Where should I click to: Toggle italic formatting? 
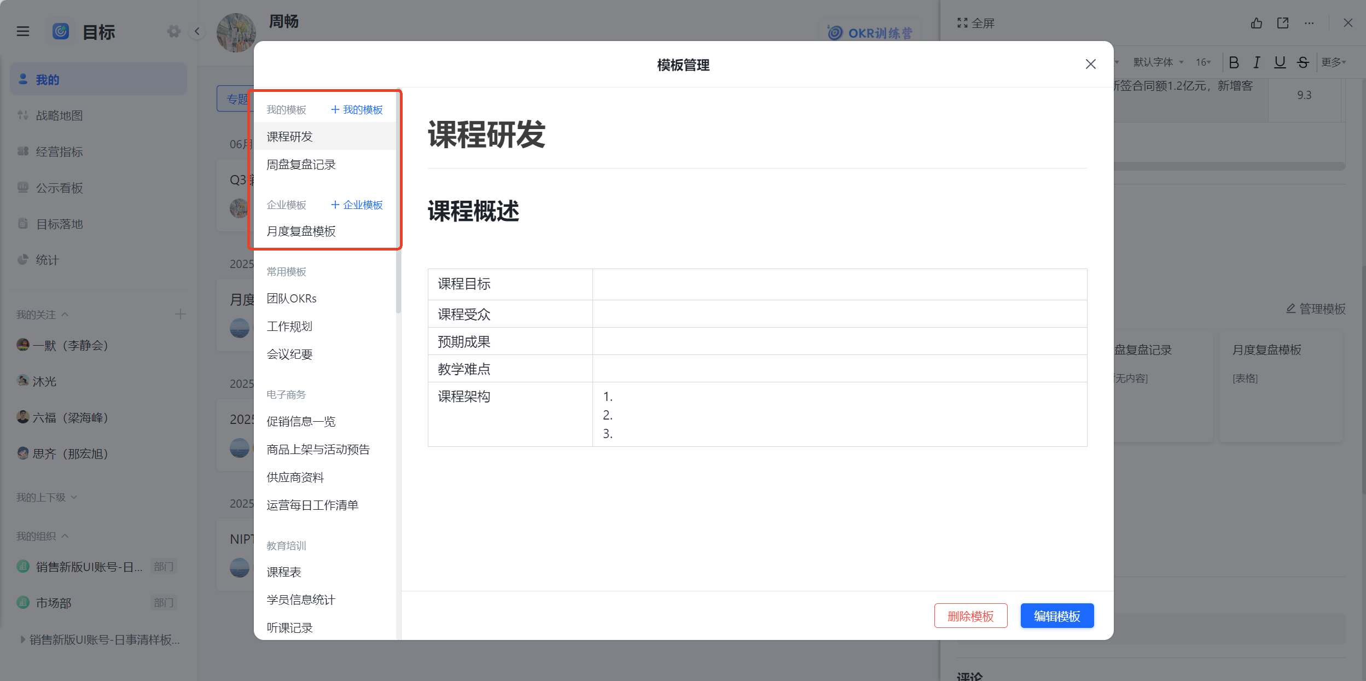pyautogui.click(x=1257, y=62)
